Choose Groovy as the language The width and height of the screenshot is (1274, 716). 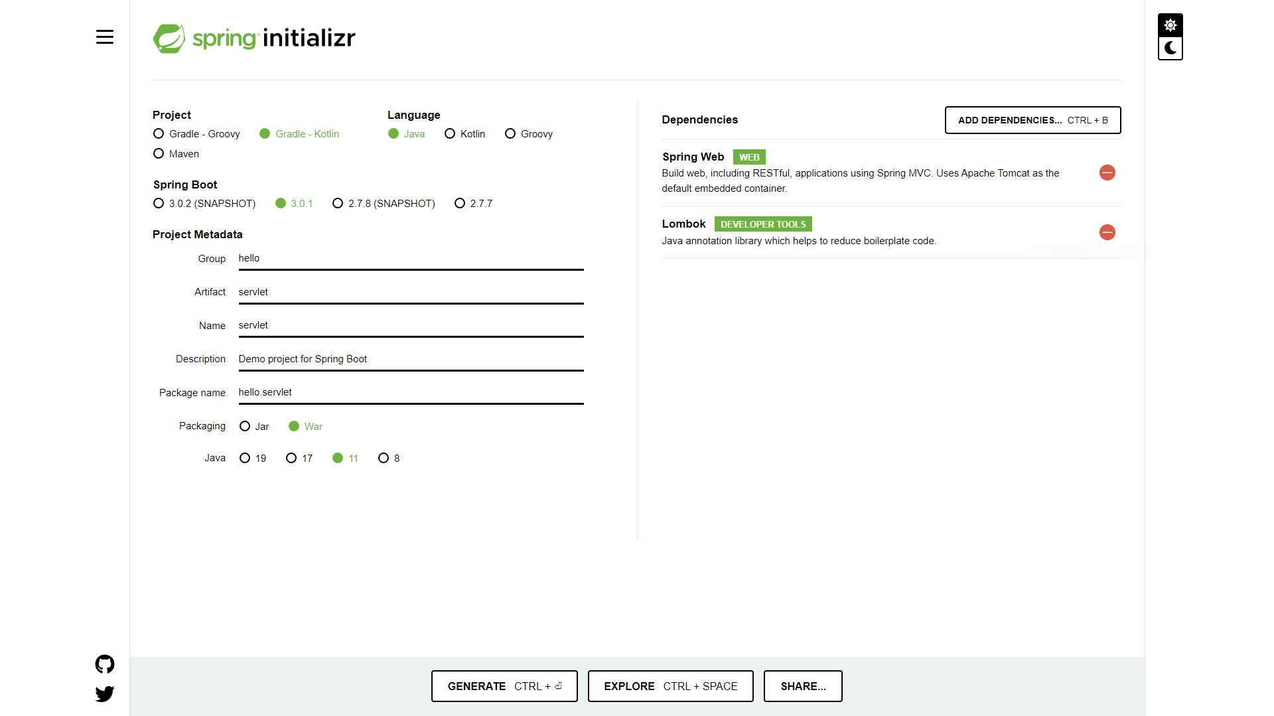click(529, 134)
